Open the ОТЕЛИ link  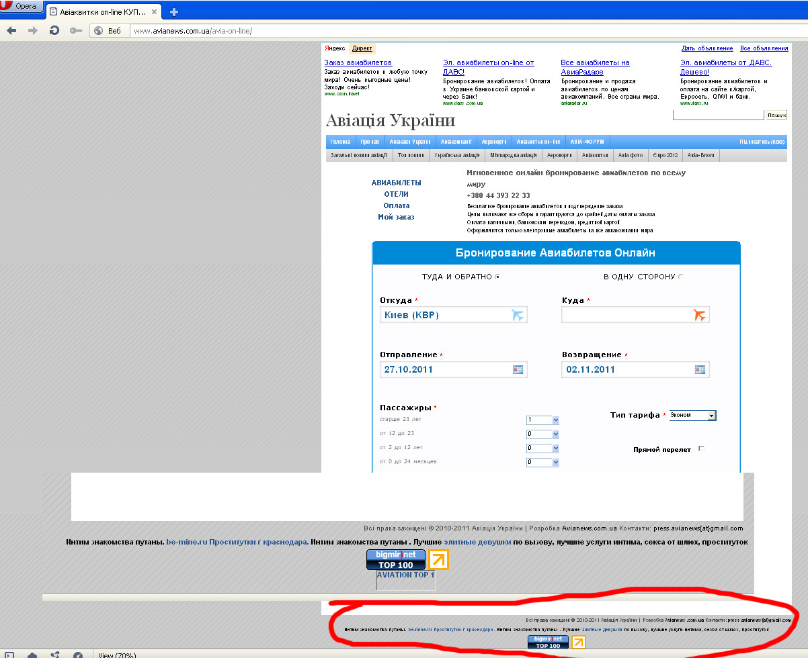pos(396,194)
